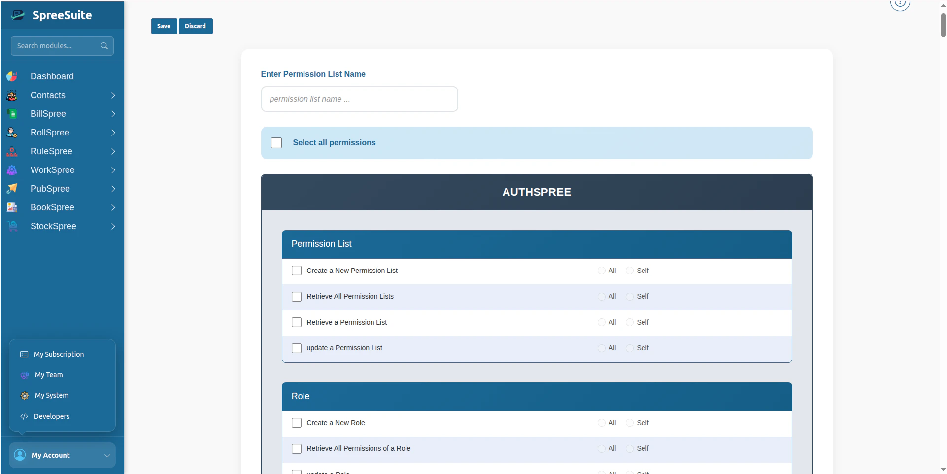947x474 pixels.
Task: Select All for Create a New Permission List
Action: pos(601,271)
